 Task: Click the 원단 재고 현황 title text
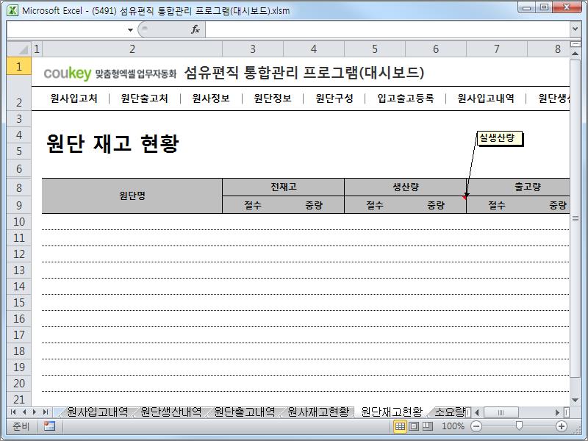point(112,143)
